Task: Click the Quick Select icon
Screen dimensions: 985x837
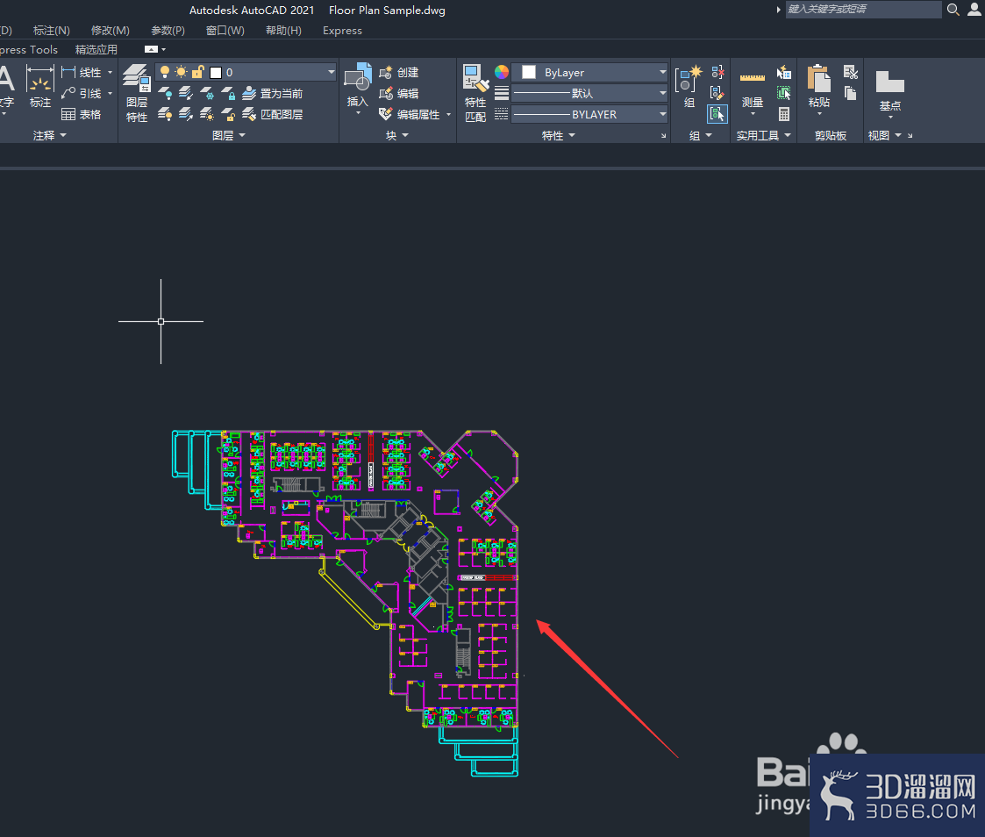Action: [x=784, y=72]
